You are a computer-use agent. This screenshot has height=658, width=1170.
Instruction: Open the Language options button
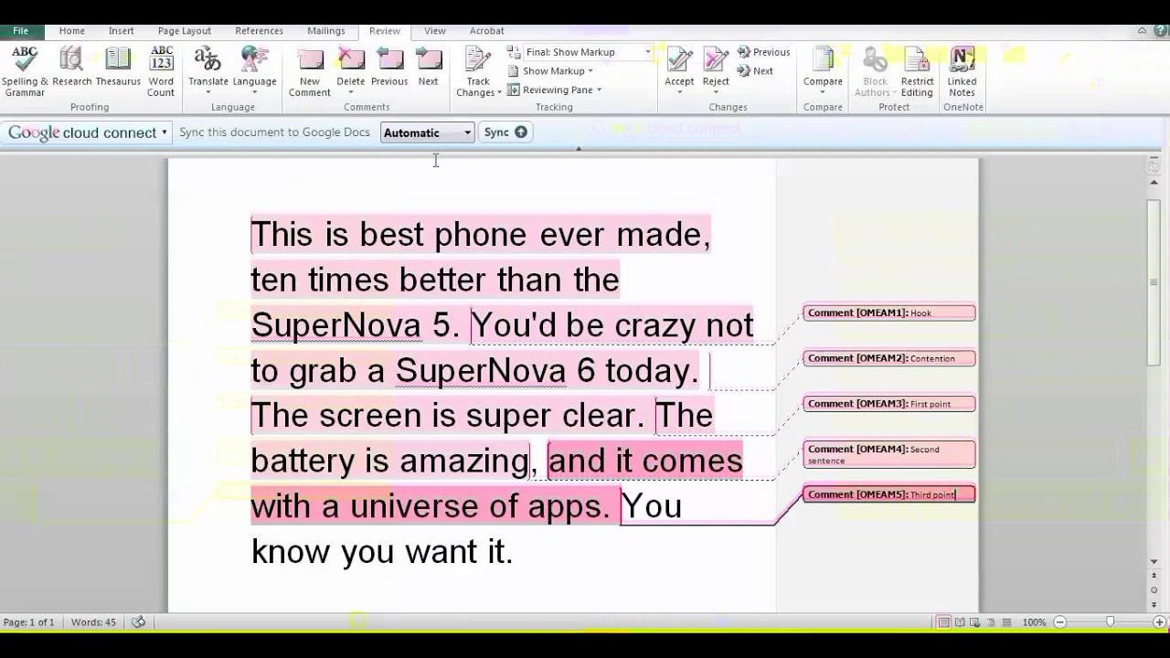(x=254, y=72)
